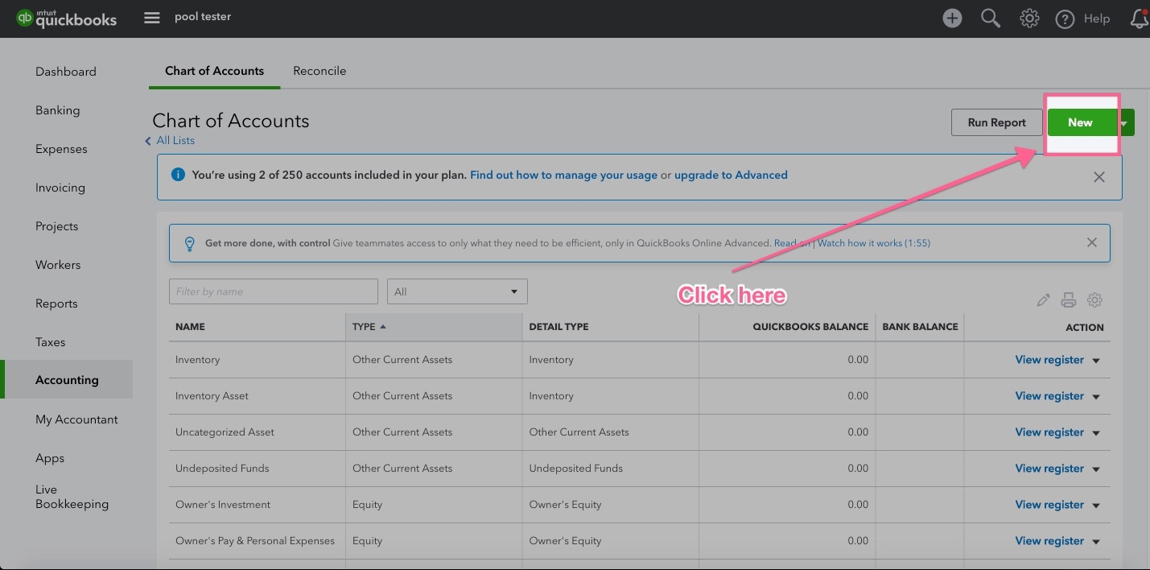Select Accounting in the sidebar
Screen dimensions: 1150x570
[66, 380]
